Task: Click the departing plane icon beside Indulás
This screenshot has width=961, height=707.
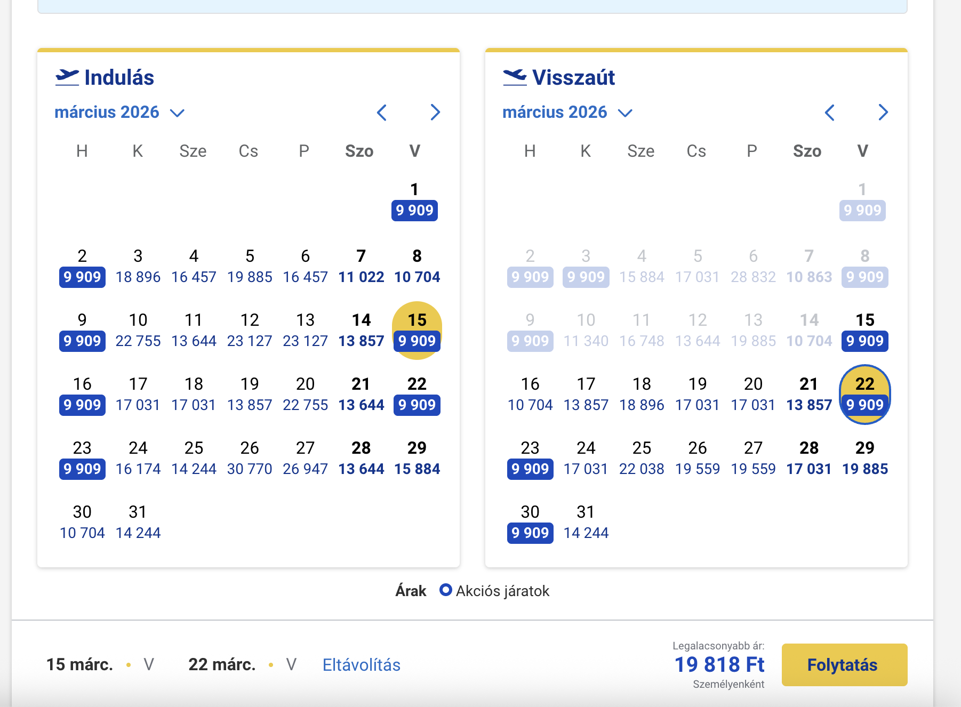Action: (x=67, y=77)
